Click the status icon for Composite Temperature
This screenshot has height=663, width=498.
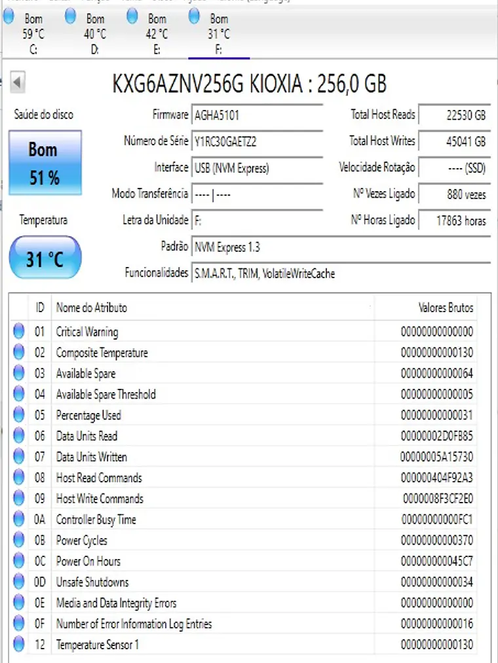[x=18, y=352]
